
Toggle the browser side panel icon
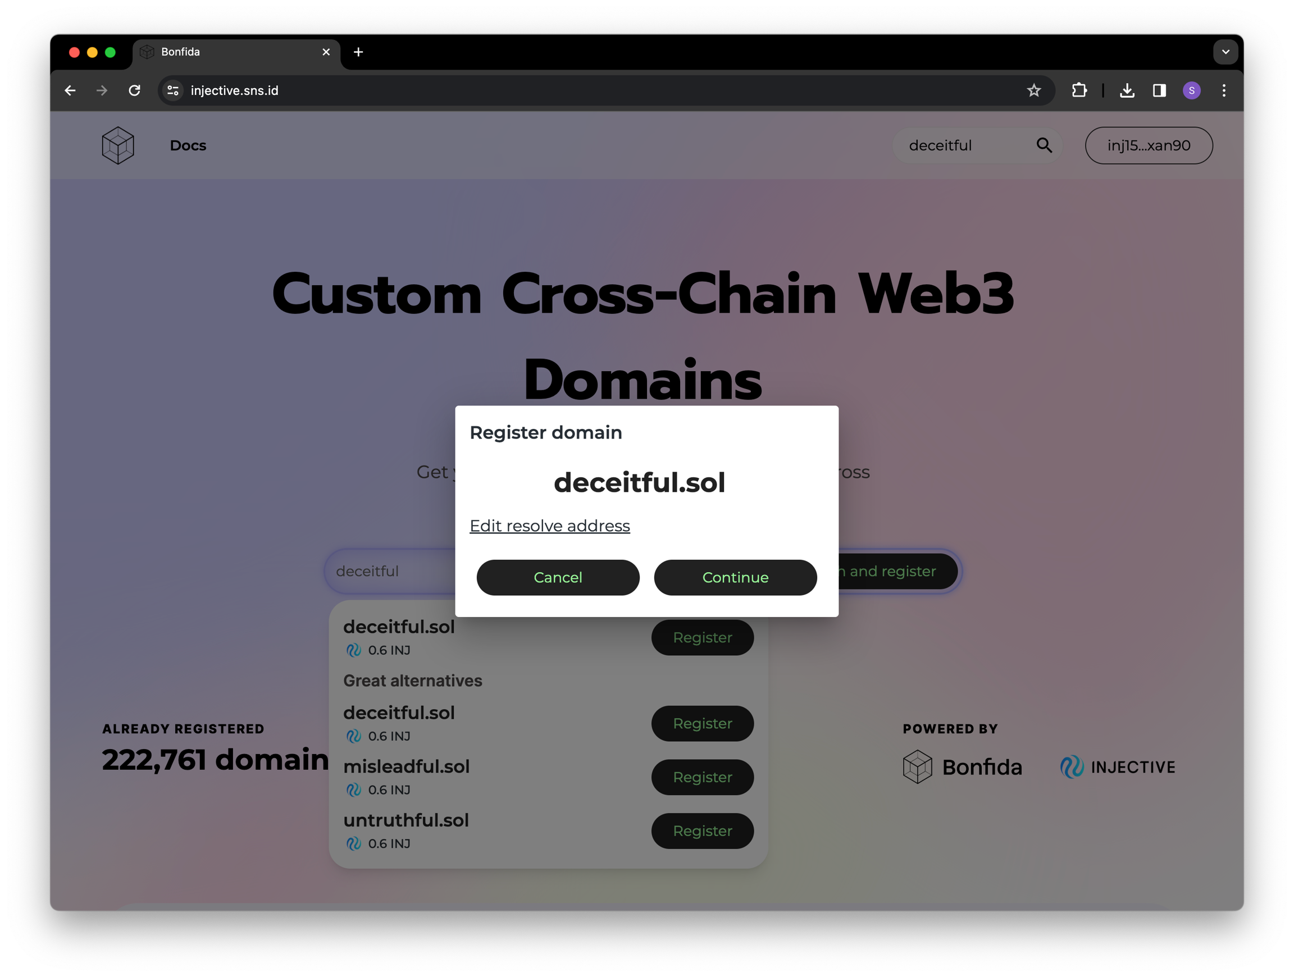click(x=1159, y=90)
